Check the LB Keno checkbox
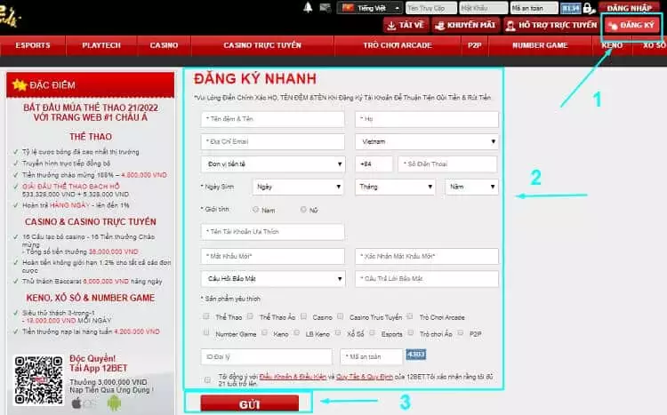 point(296,332)
